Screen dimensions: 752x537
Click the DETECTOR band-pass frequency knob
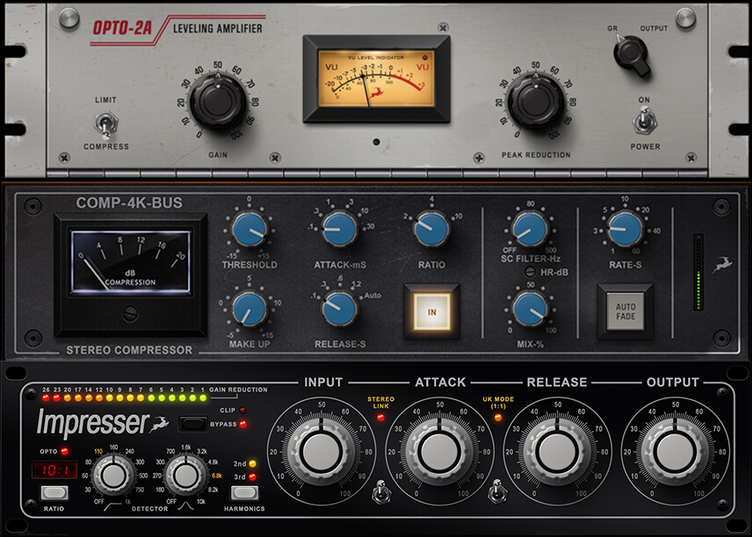[185, 475]
